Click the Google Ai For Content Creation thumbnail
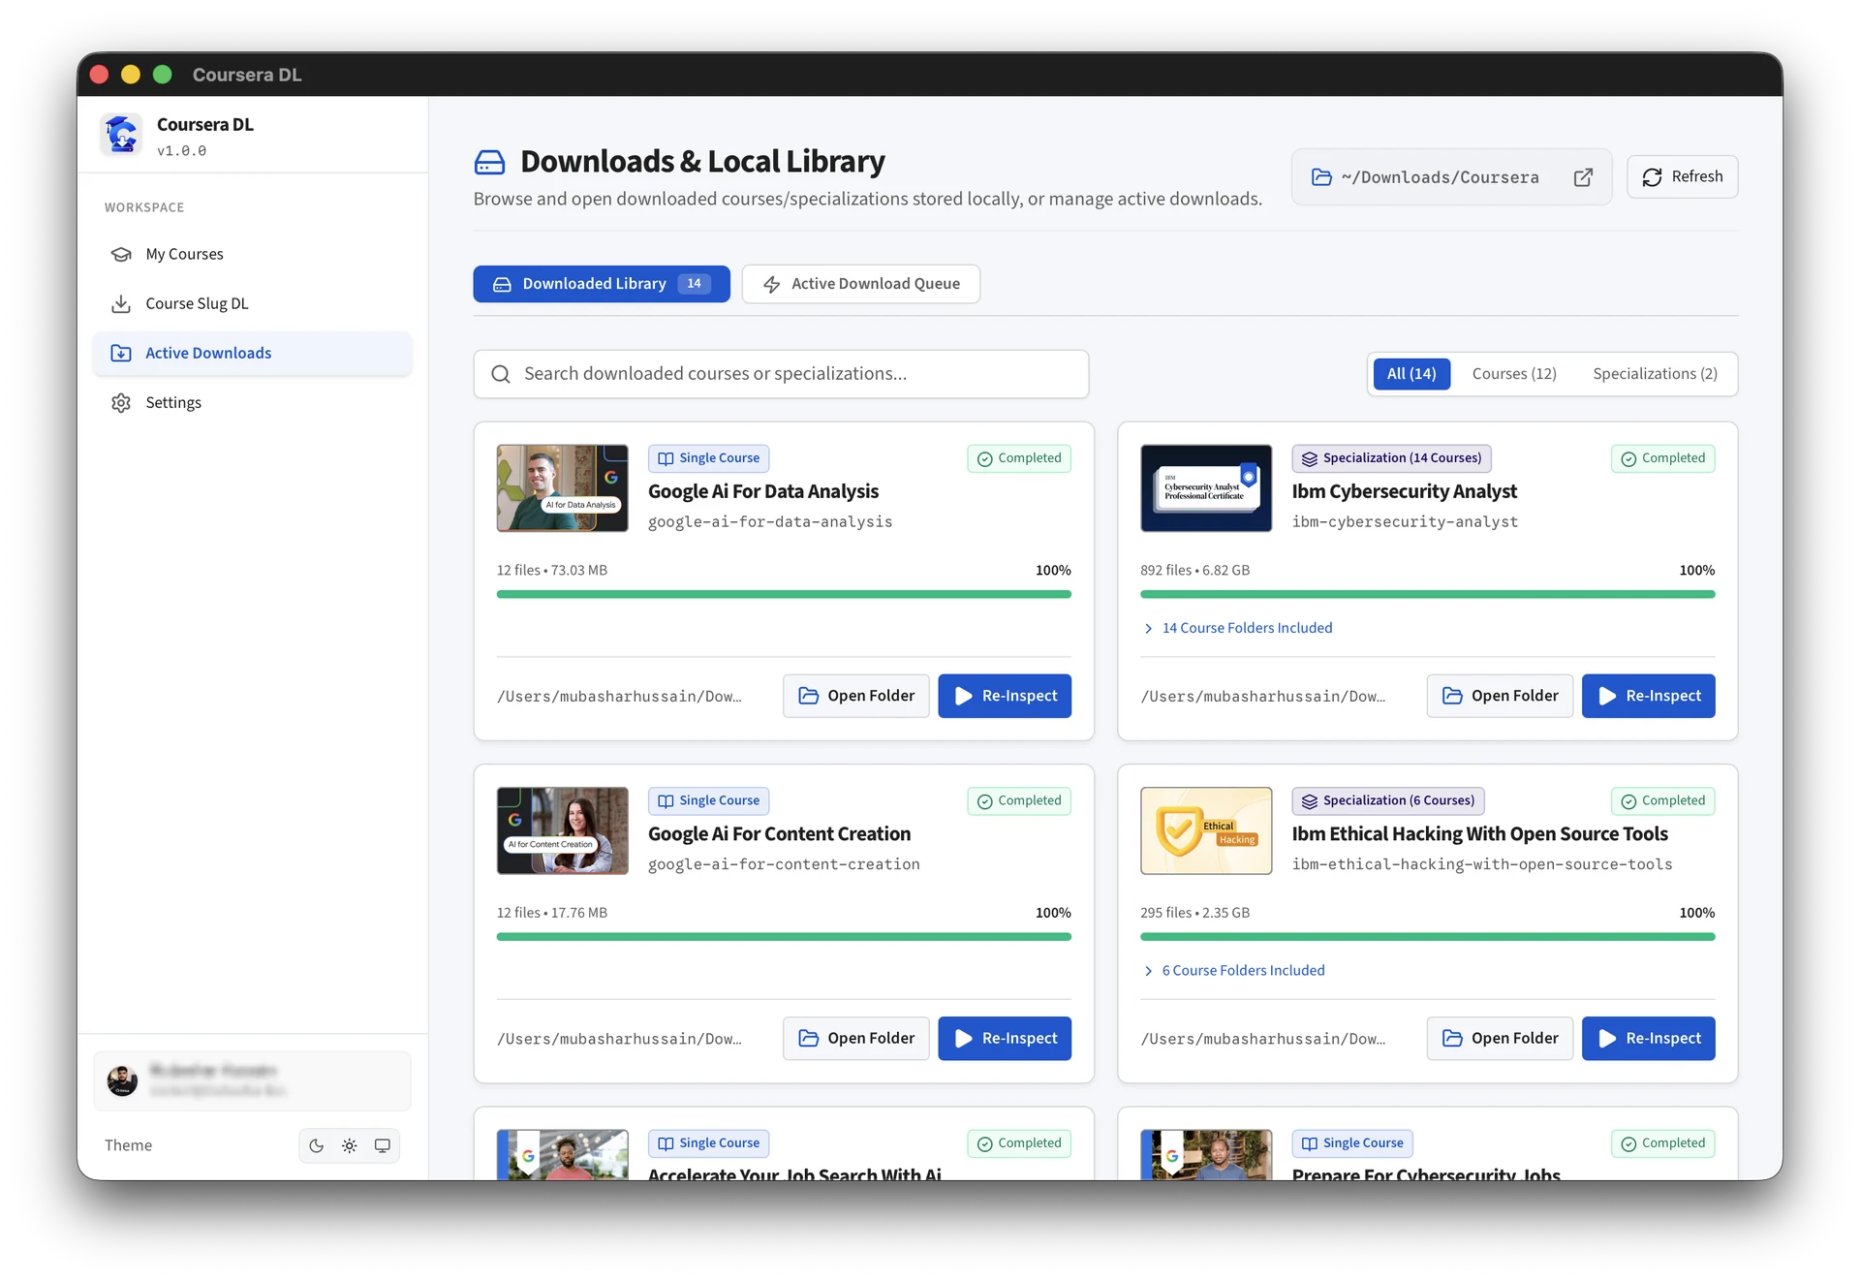Image resolution: width=1860 pixels, height=1282 pixels. coord(563,830)
